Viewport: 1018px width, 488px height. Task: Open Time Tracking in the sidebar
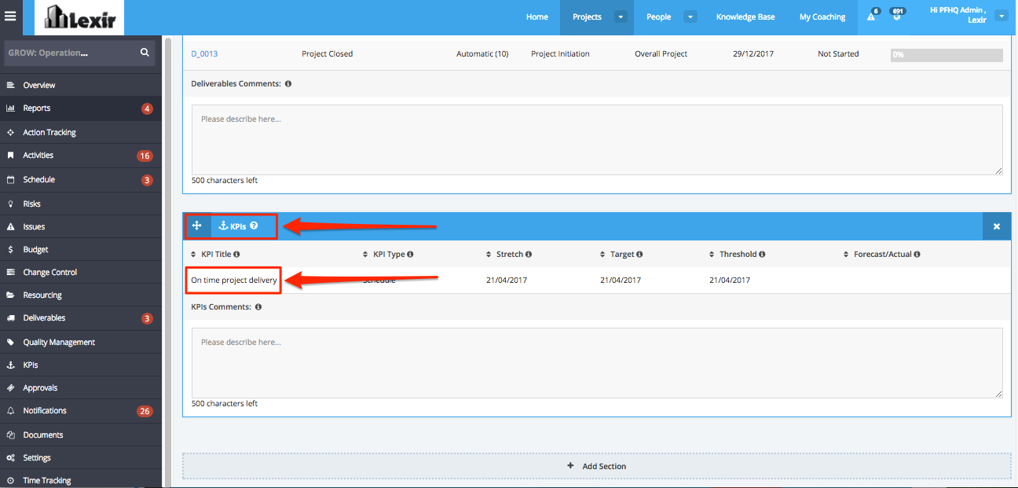point(81,480)
